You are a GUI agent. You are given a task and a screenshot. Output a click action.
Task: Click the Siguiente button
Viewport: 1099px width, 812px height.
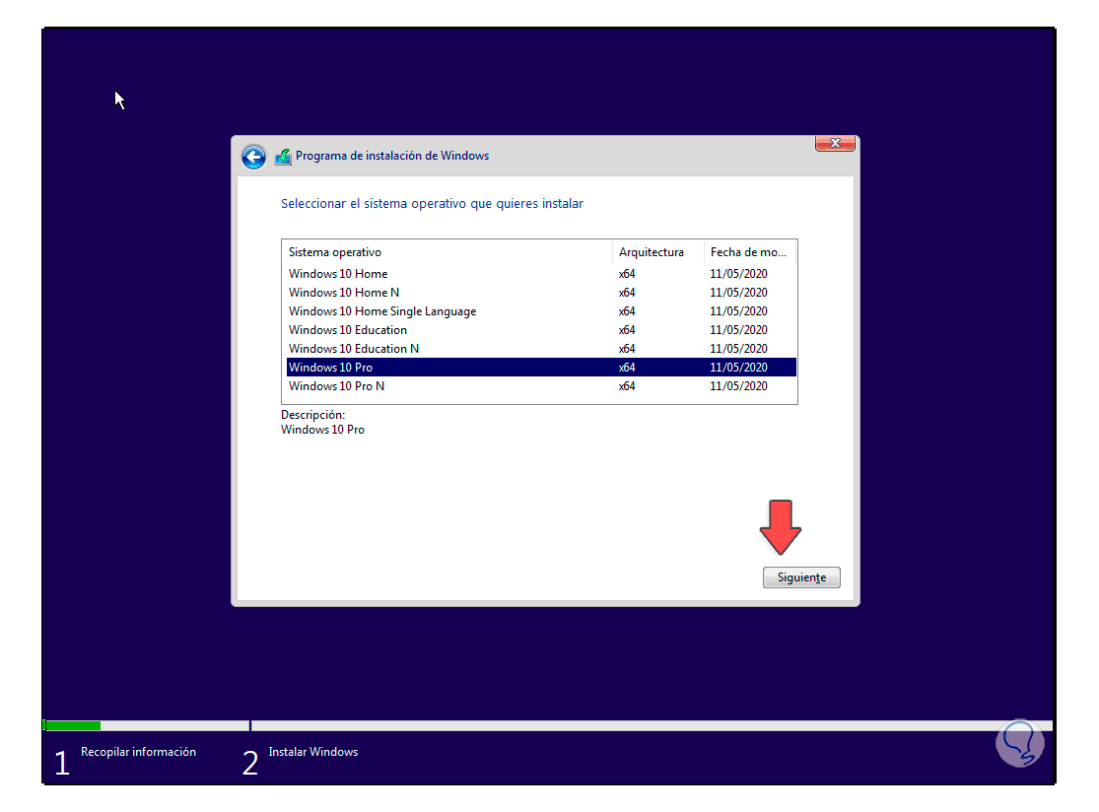(801, 577)
